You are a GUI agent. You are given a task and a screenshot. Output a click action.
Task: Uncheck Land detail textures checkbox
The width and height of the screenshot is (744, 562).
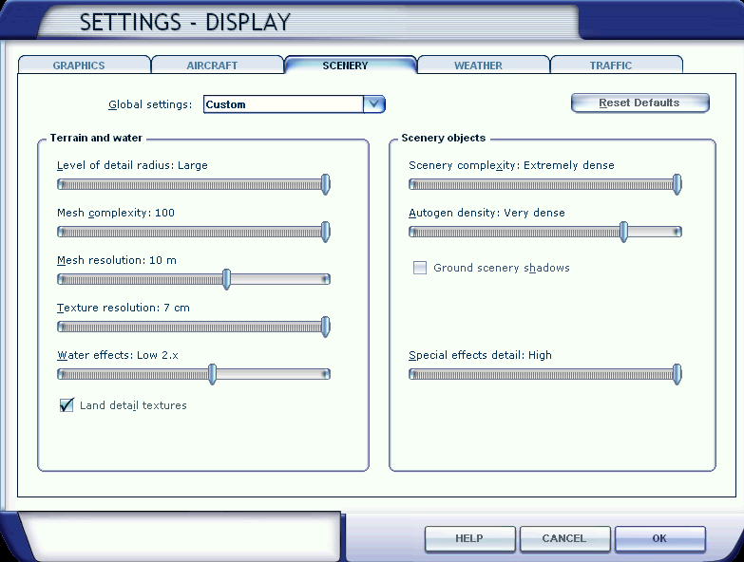[67, 404]
